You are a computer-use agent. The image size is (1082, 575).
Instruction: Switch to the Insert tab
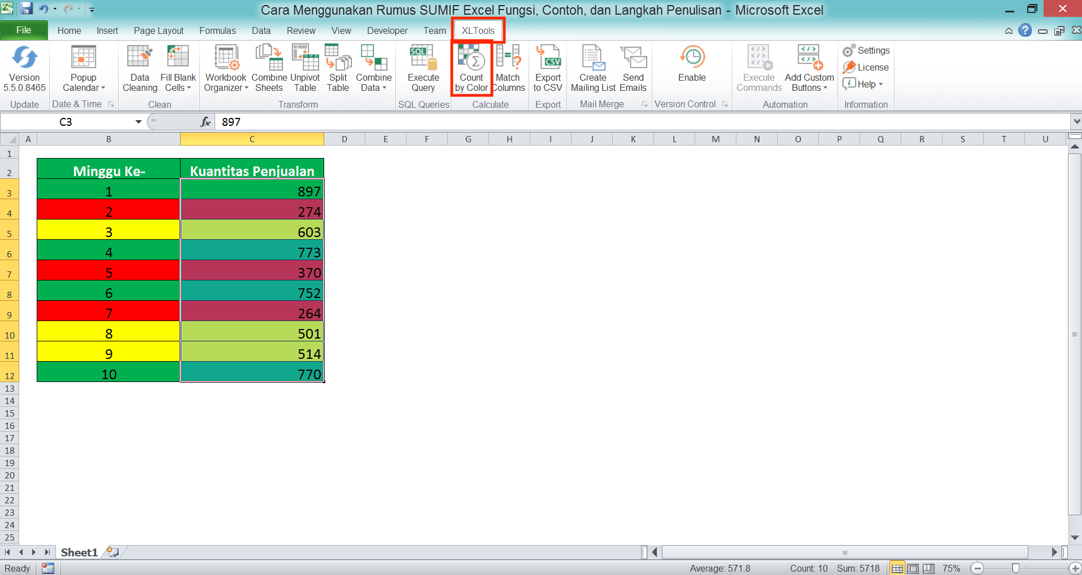tap(107, 31)
